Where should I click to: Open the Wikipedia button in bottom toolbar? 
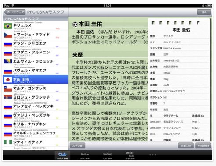tap(203, 145)
